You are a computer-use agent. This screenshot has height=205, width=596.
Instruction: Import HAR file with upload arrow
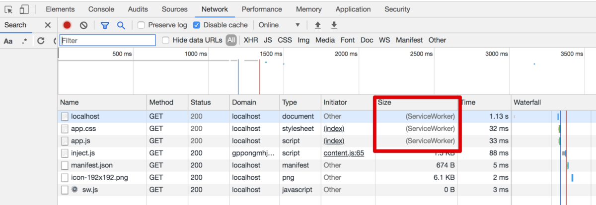[x=318, y=25]
